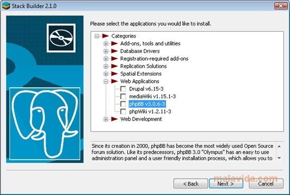The image size is (290, 195).
Task: Click the red arrow icon beside Add-ons, tools and utilities
Action: 114,43
